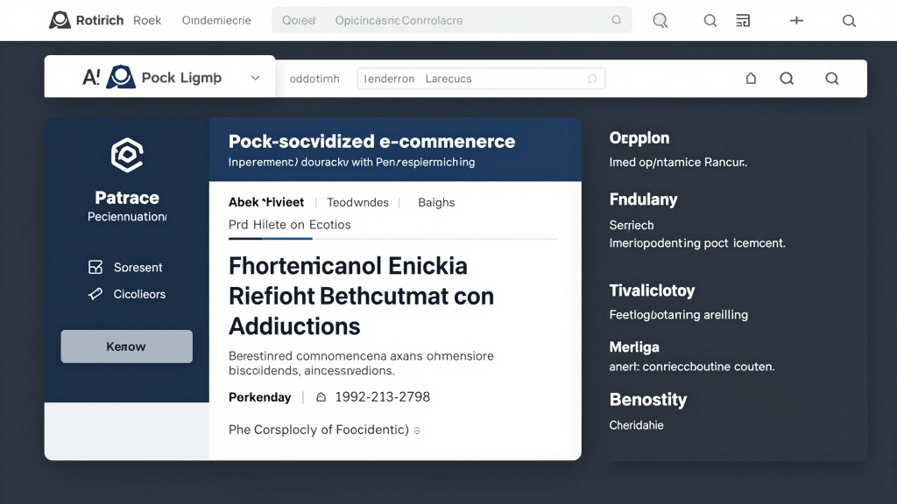Click the plus icon in top bar
The image size is (897, 504).
point(796,20)
